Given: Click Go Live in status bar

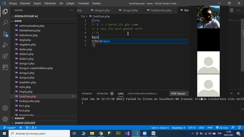Looking at the screenshot, I should coord(222,128).
